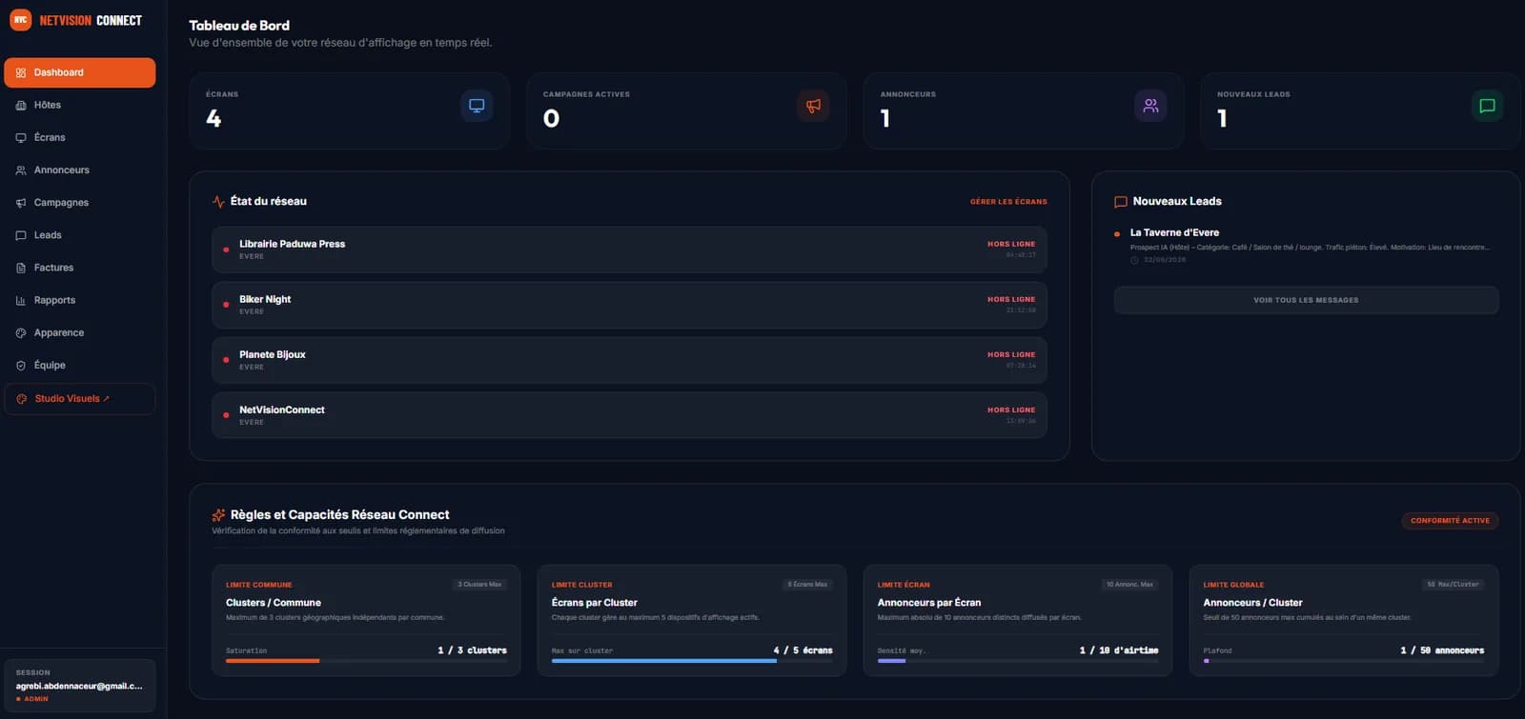Click the 5 Écrans Max tag
Screen dimensions: 1525x719
point(807,584)
